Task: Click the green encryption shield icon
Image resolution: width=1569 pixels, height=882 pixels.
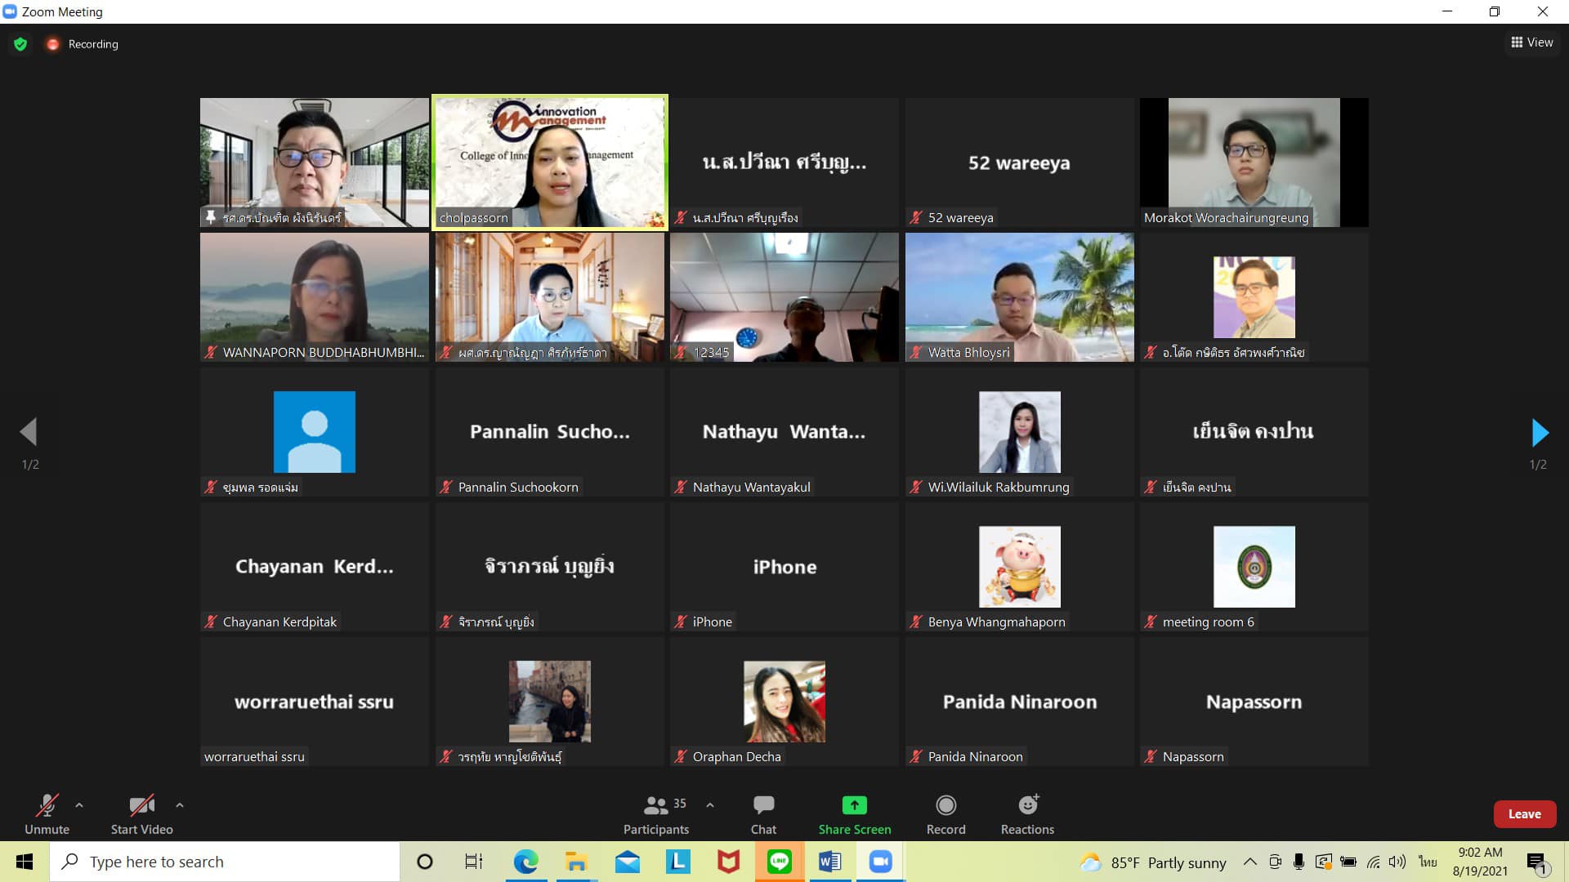Action: [x=20, y=44]
